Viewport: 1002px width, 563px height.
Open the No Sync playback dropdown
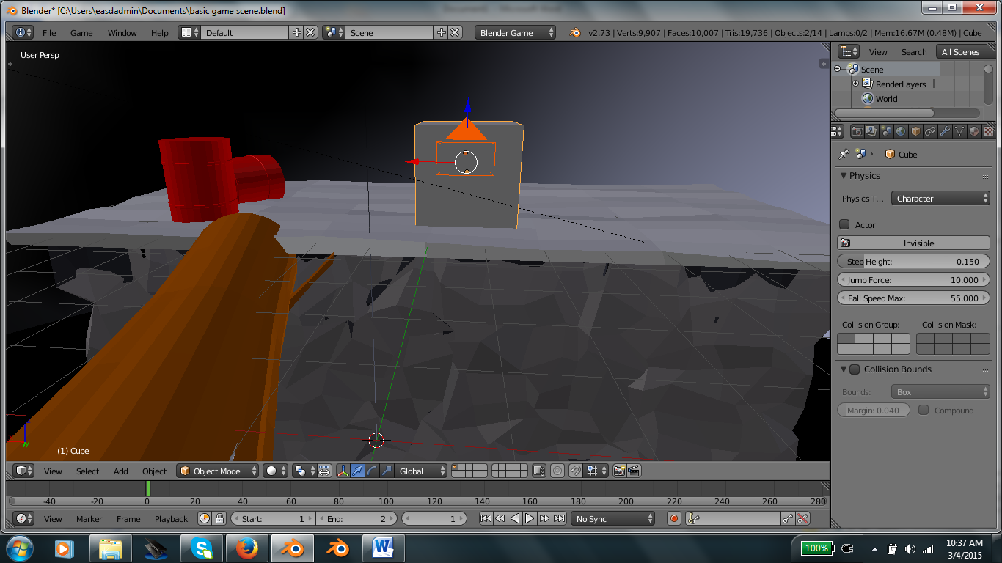click(612, 518)
